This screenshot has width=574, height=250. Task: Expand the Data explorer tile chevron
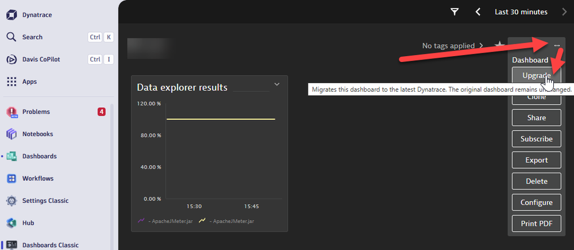[277, 84]
